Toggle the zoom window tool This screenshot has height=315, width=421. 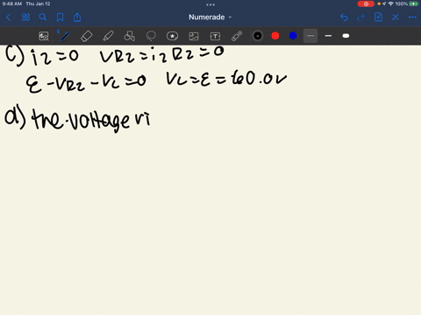coord(44,36)
